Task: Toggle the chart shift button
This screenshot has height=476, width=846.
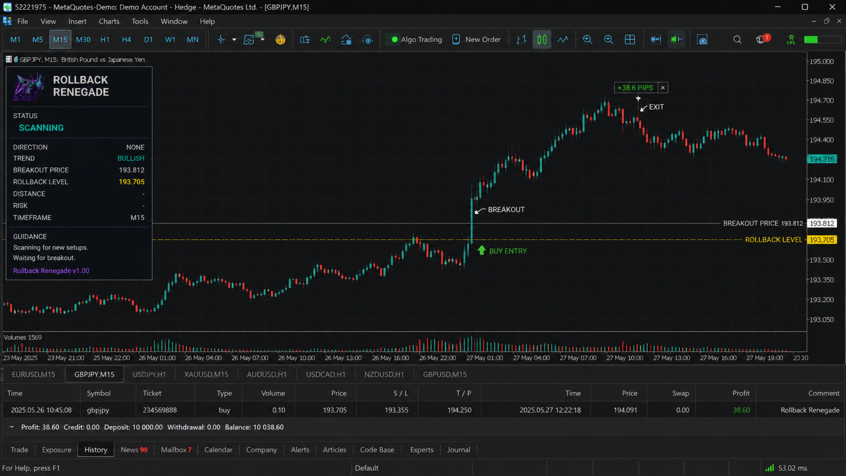Action: pos(656,39)
